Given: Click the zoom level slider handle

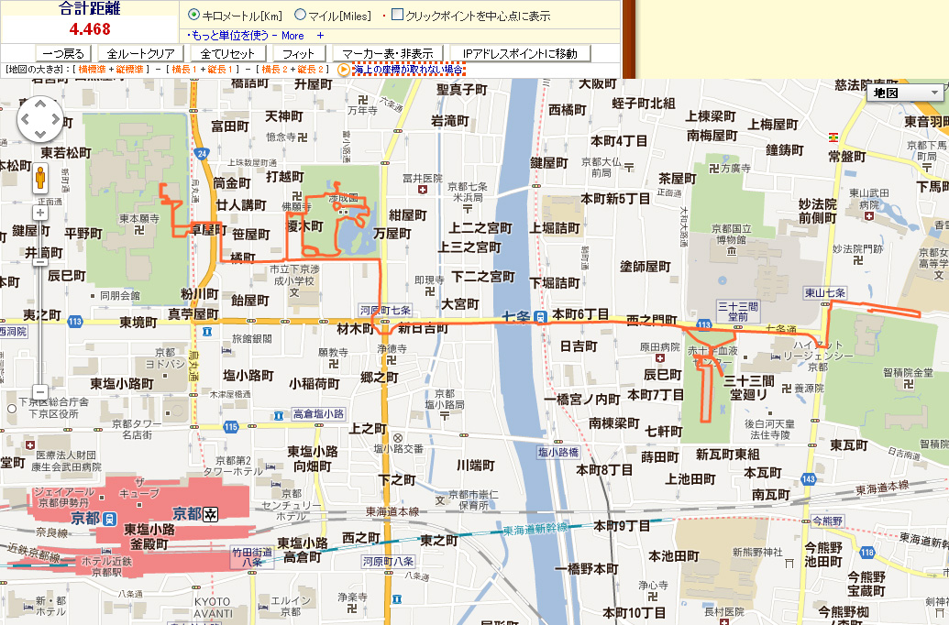Looking at the screenshot, I should click(39, 260).
